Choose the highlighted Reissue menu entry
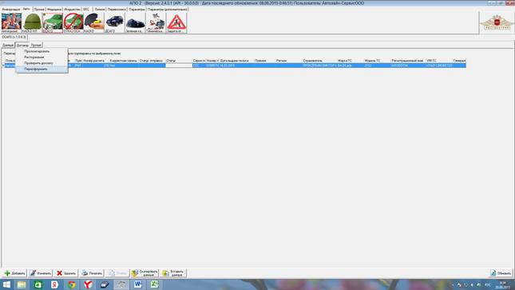The image size is (515, 290). click(x=42, y=69)
